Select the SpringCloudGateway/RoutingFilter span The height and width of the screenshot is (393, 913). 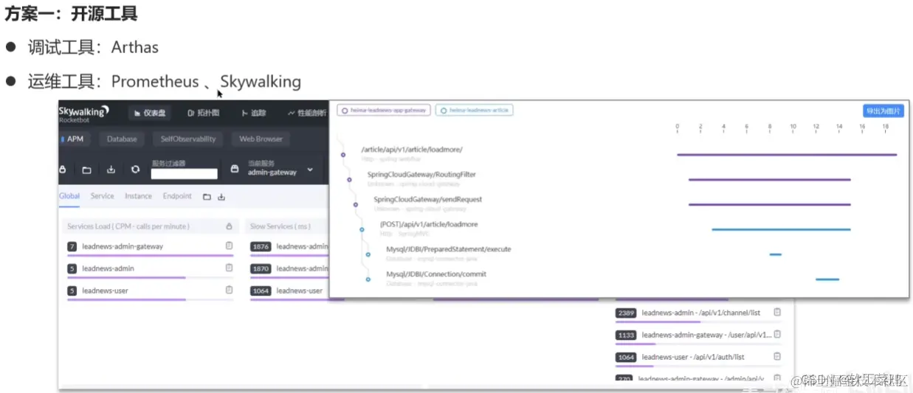[421, 175]
